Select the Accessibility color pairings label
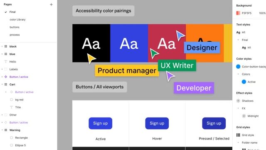Image resolution: width=266 pixels, height=150 pixels. [103, 11]
